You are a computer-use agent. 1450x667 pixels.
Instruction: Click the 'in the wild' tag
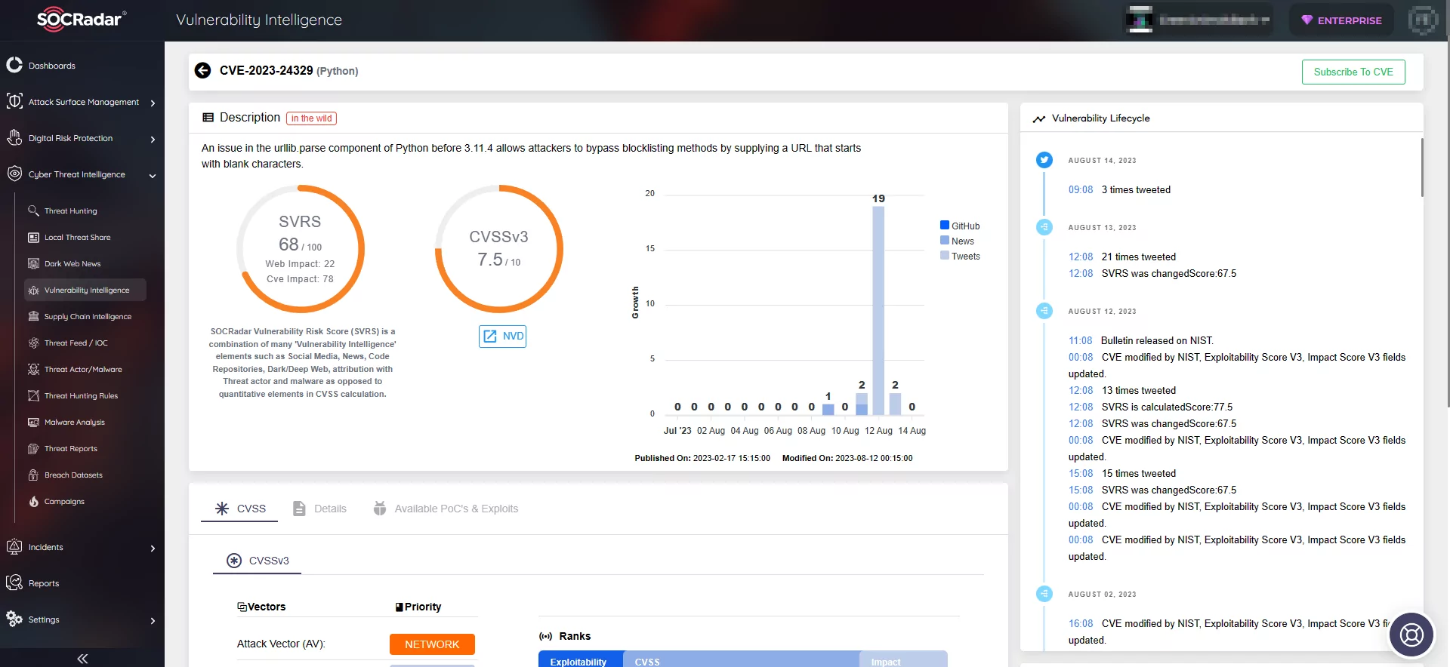click(311, 118)
